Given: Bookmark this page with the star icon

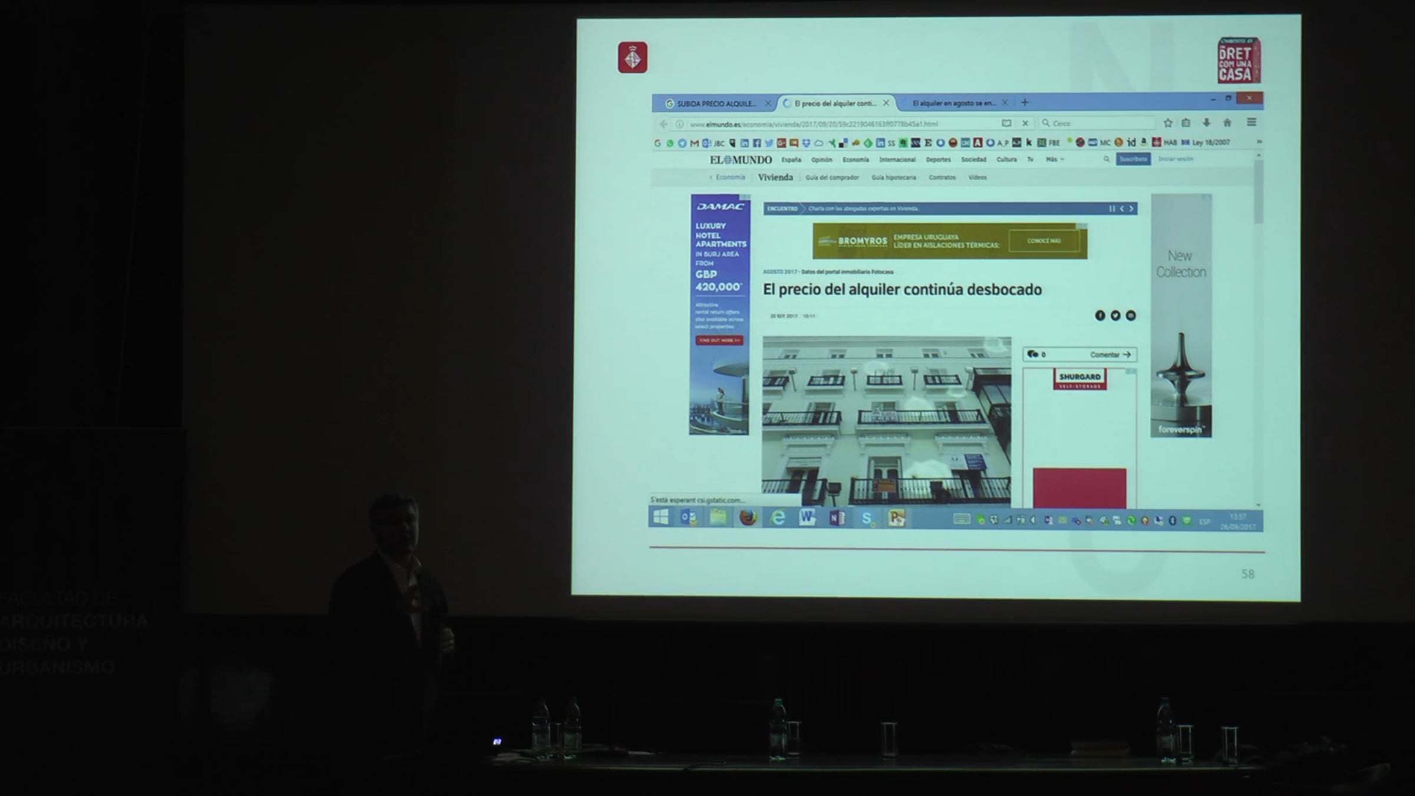Looking at the screenshot, I should tap(1167, 123).
